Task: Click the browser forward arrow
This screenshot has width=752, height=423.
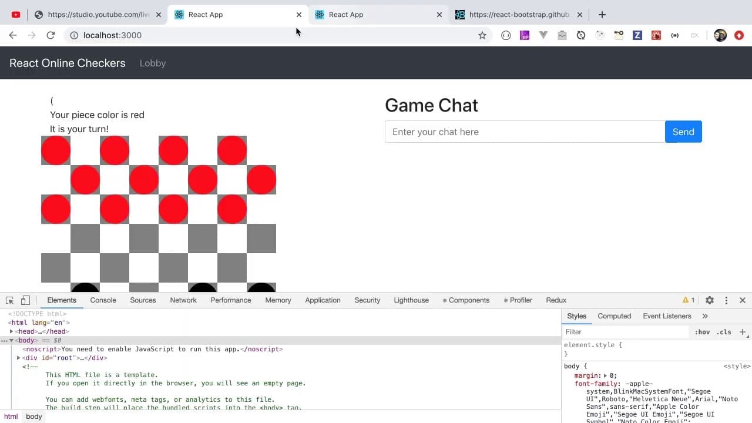Action: tap(32, 35)
